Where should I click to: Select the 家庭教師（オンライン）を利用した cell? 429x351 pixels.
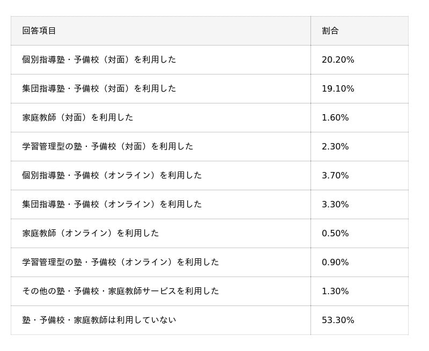tap(91, 233)
